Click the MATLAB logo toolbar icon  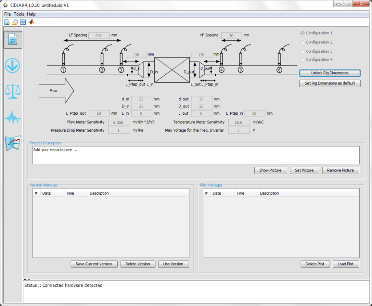tap(31, 22)
